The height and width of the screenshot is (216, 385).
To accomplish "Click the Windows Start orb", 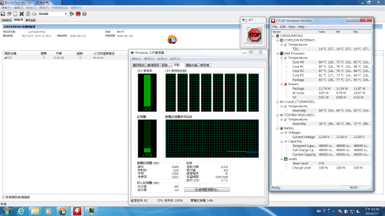I will [x=7, y=211].
